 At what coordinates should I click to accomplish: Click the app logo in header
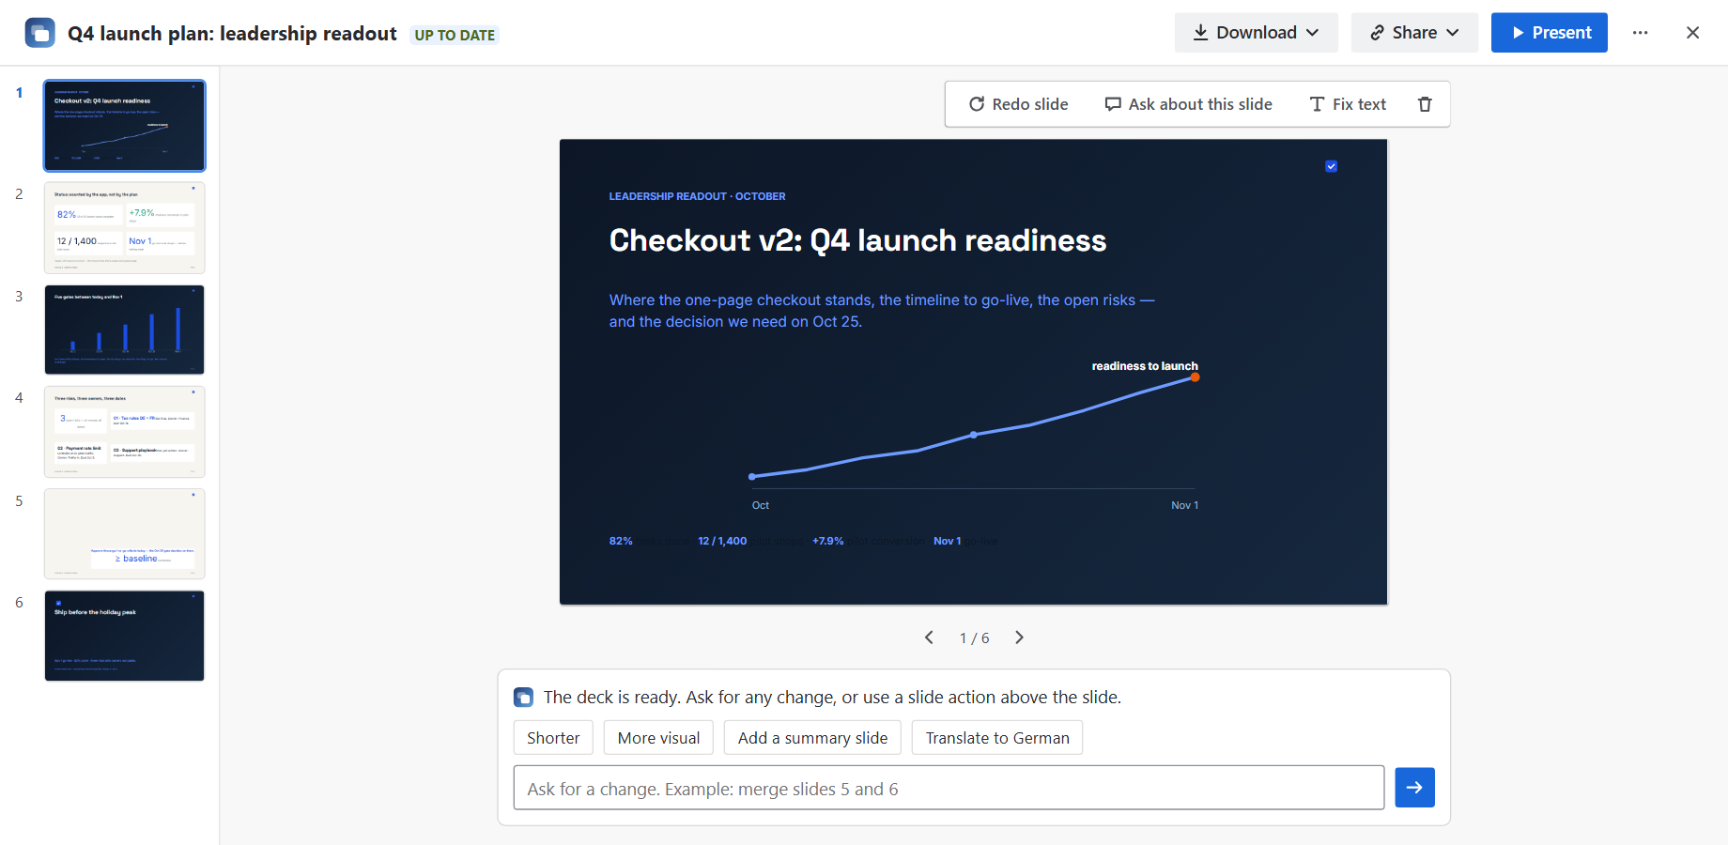(x=39, y=33)
